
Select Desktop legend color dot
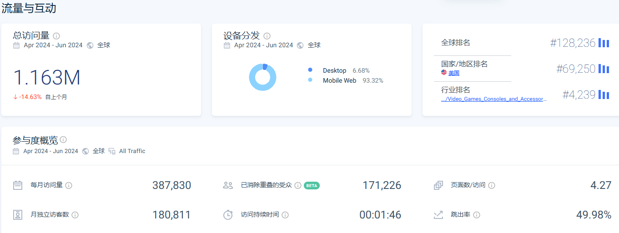click(x=310, y=70)
